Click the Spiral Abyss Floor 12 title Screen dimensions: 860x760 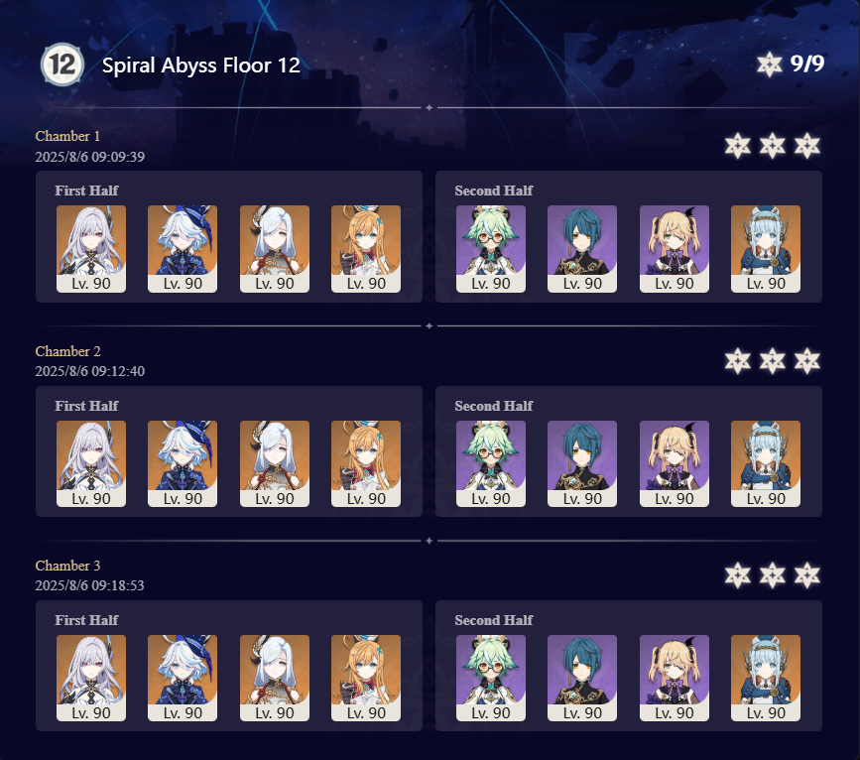200,65
